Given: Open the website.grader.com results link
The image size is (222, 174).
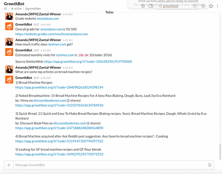Looking at the screenshot, I should [51, 34].
